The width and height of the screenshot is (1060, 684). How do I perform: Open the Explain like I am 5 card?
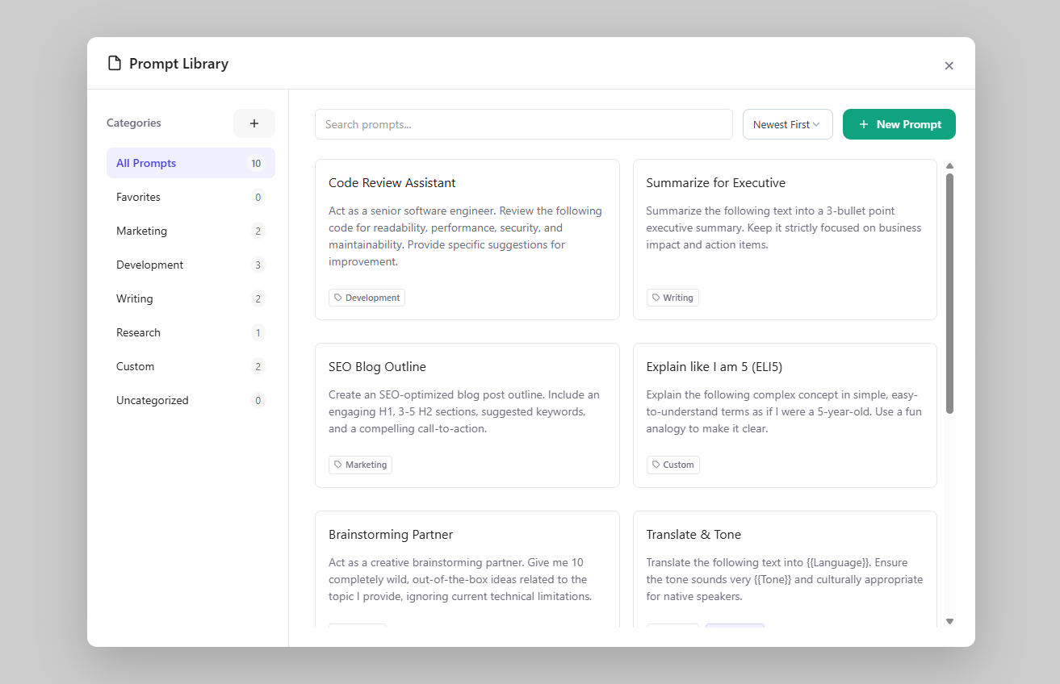point(785,415)
